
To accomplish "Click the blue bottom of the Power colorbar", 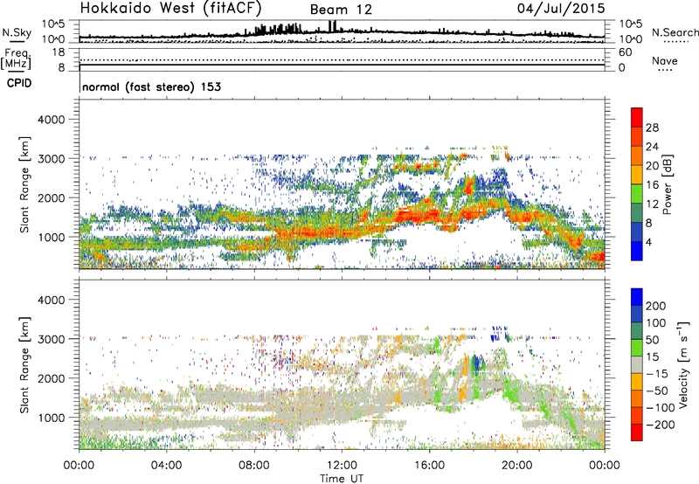I will tap(637, 251).
